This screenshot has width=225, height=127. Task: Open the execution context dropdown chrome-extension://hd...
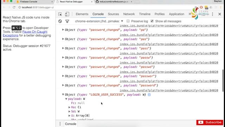point(99,21)
